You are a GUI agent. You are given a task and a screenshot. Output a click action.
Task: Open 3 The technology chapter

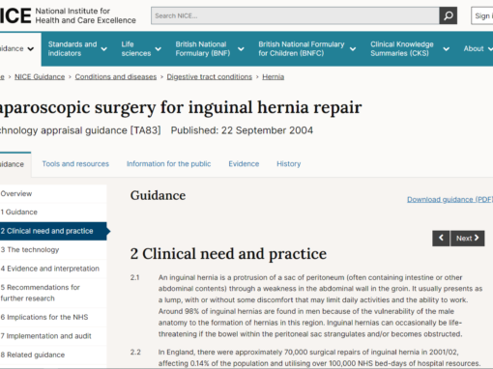[x=53, y=250]
